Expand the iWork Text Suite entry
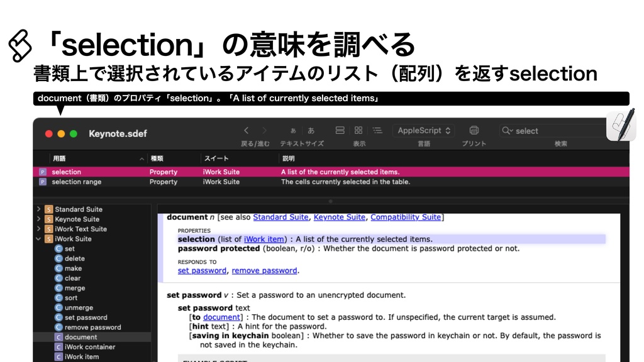The image size is (644, 362). tap(38, 229)
